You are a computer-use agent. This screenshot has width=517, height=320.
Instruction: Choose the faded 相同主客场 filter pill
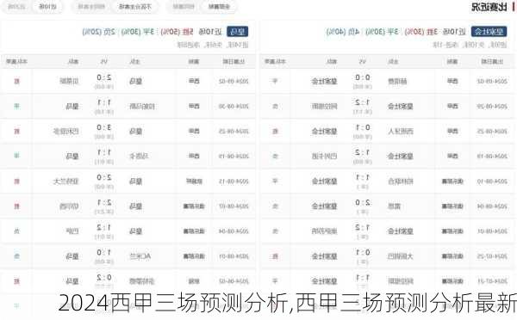pyautogui.click(x=91, y=7)
